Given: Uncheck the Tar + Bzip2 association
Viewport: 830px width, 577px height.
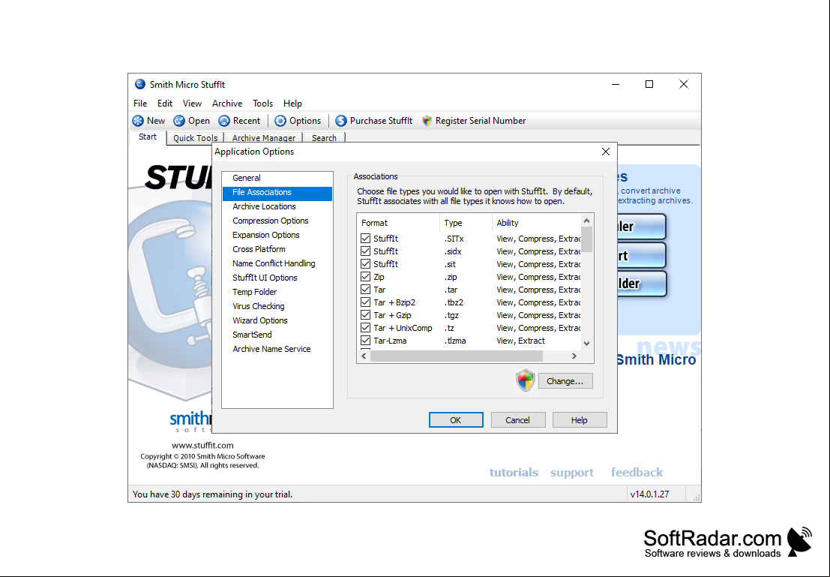Looking at the screenshot, I should [365, 302].
